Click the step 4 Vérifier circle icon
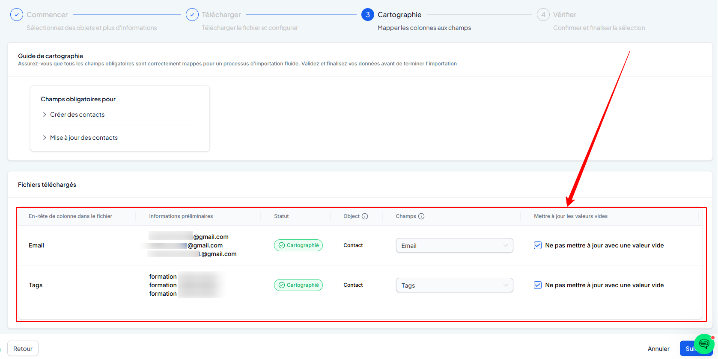The image size is (718, 359). click(543, 15)
